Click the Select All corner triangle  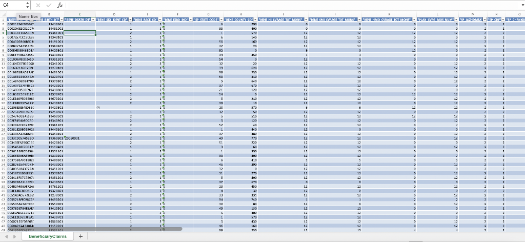tap(4, 14)
